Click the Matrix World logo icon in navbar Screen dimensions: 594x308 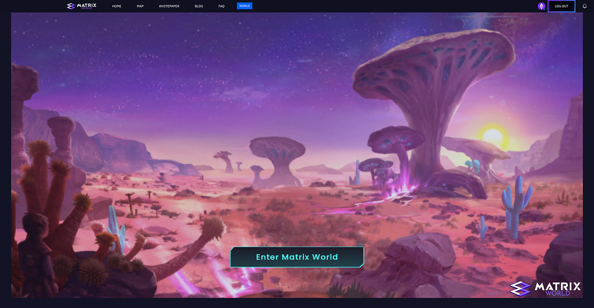click(71, 6)
